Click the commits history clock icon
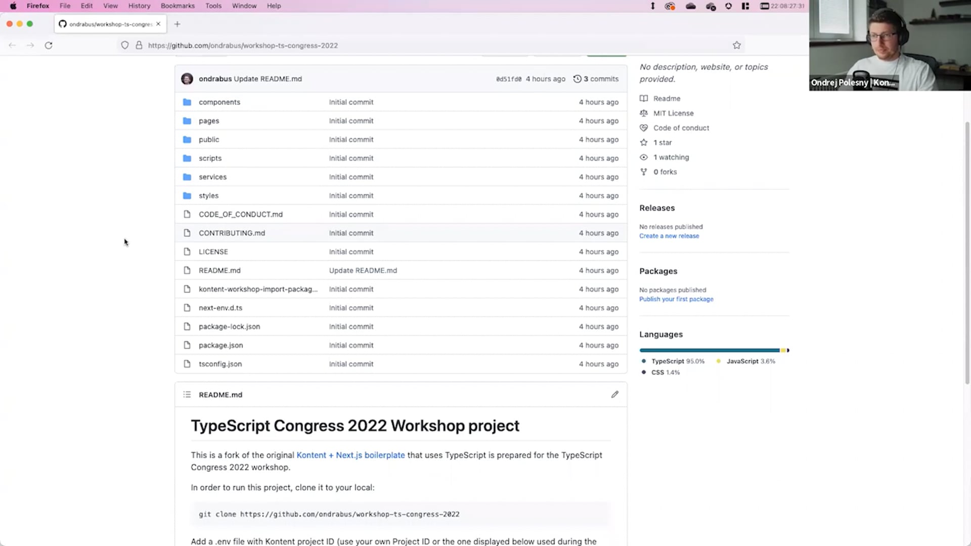 click(577, 79)
